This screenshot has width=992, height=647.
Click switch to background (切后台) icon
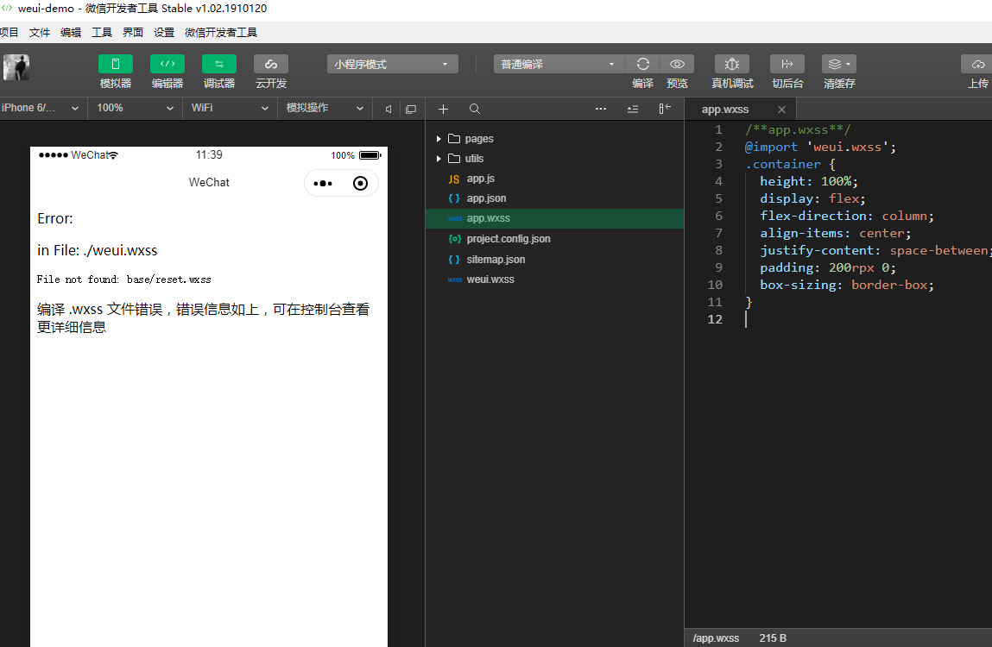click(787, 64)
